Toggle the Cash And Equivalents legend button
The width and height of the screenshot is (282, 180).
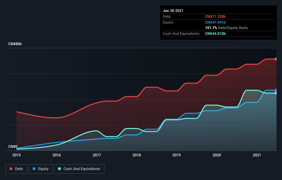click(x=79, y=169)
